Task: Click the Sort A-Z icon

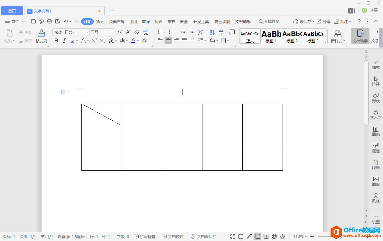Action: coord(212,32)
